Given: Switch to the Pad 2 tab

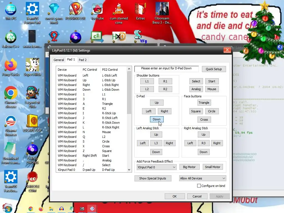Looking at the screenshot, I should [83, 60].
